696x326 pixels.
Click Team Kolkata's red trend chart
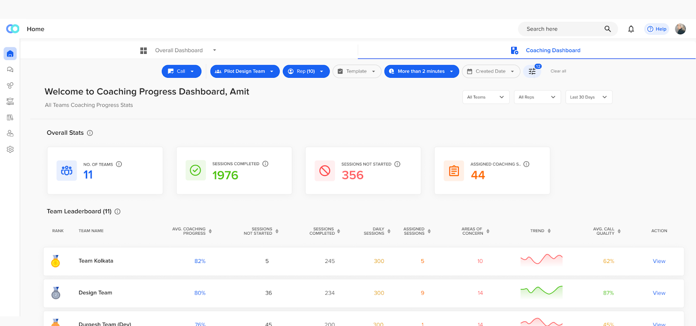point(542,260)
